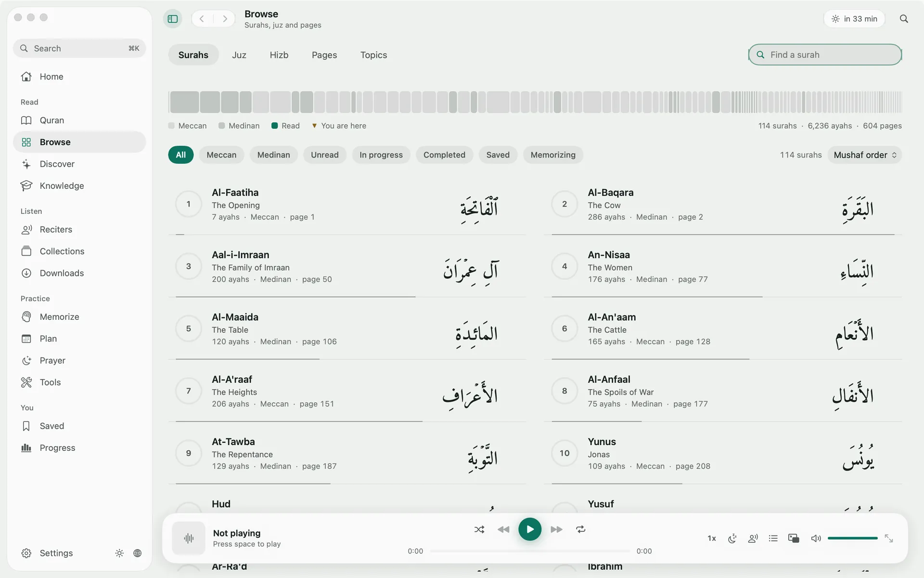Show the playback queue list
This screenshot has height=578, width=924.
tap(773, 539)
